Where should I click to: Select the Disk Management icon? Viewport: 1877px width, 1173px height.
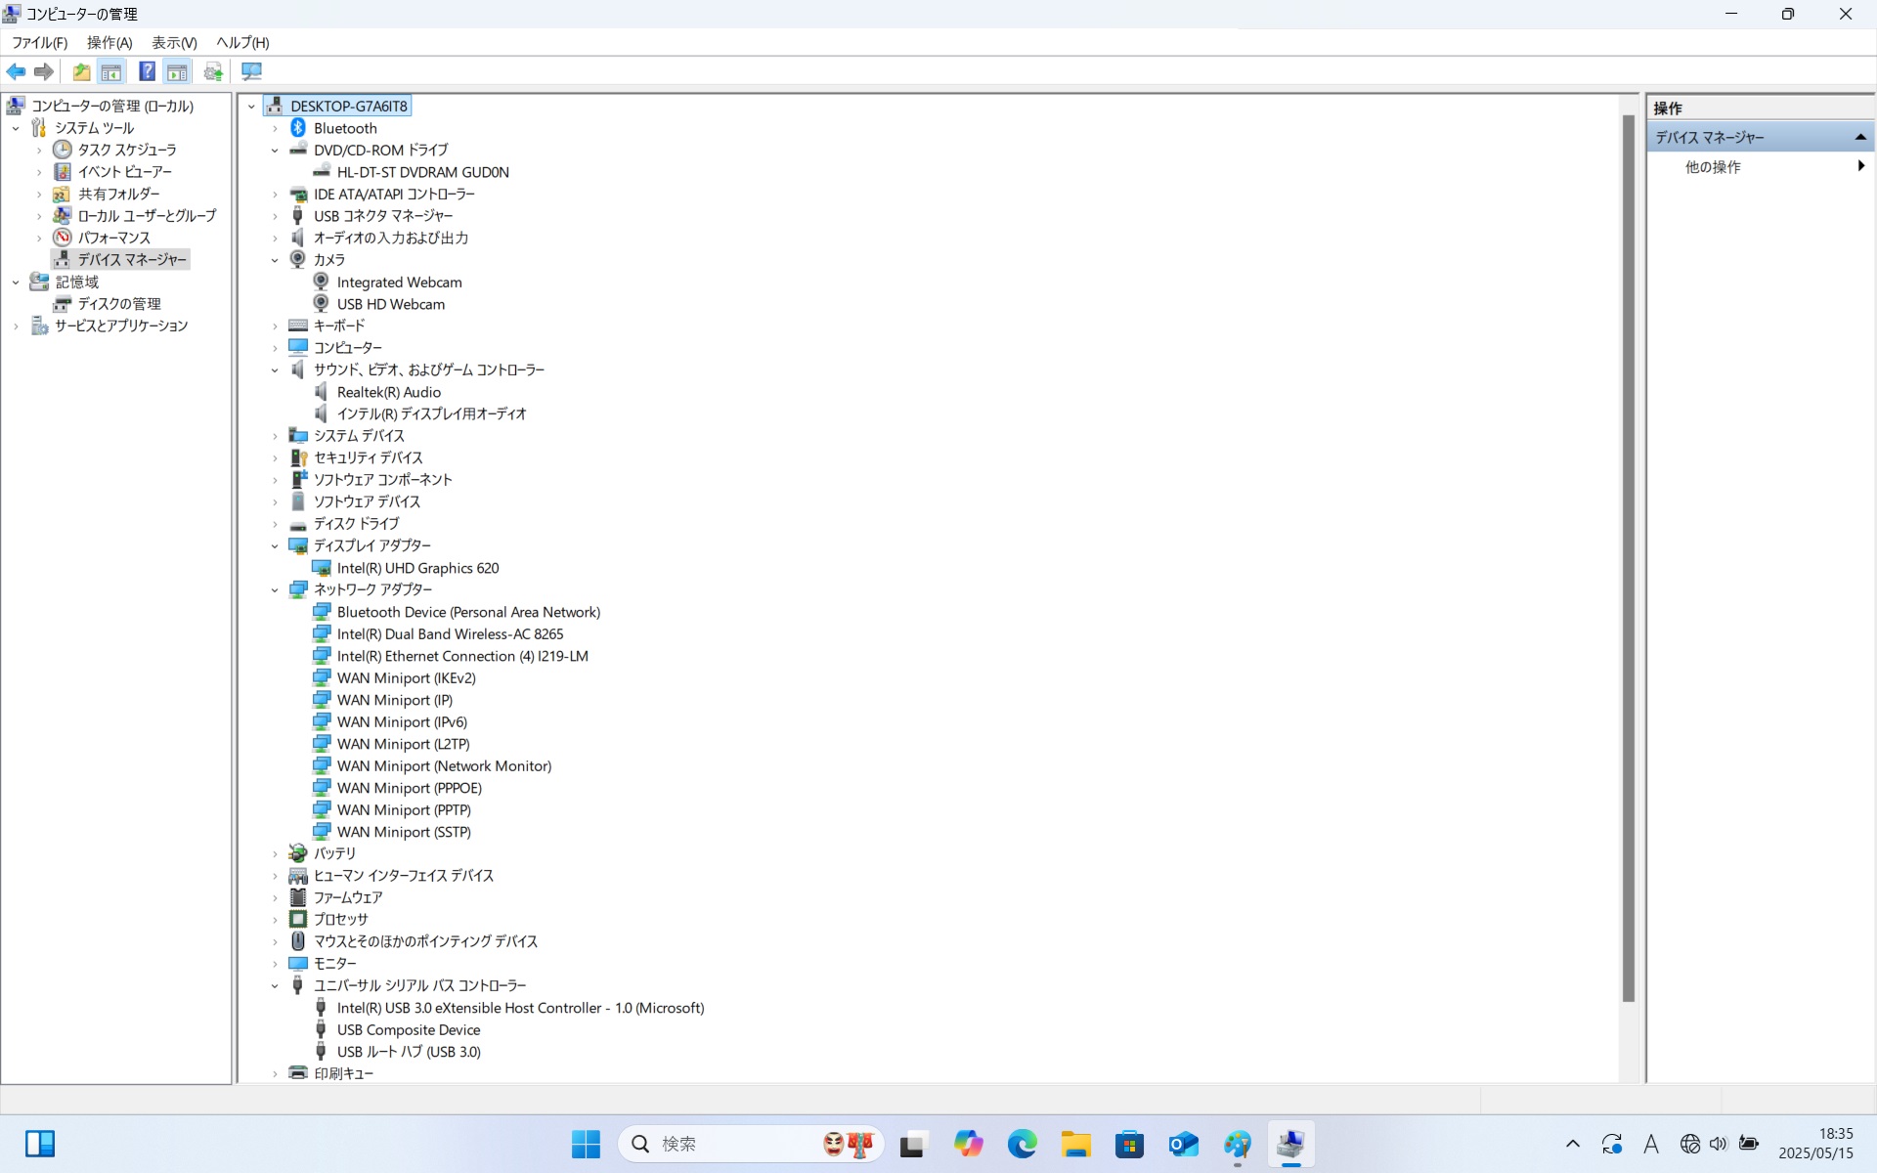pyautogui.click(x=63, y=304)
